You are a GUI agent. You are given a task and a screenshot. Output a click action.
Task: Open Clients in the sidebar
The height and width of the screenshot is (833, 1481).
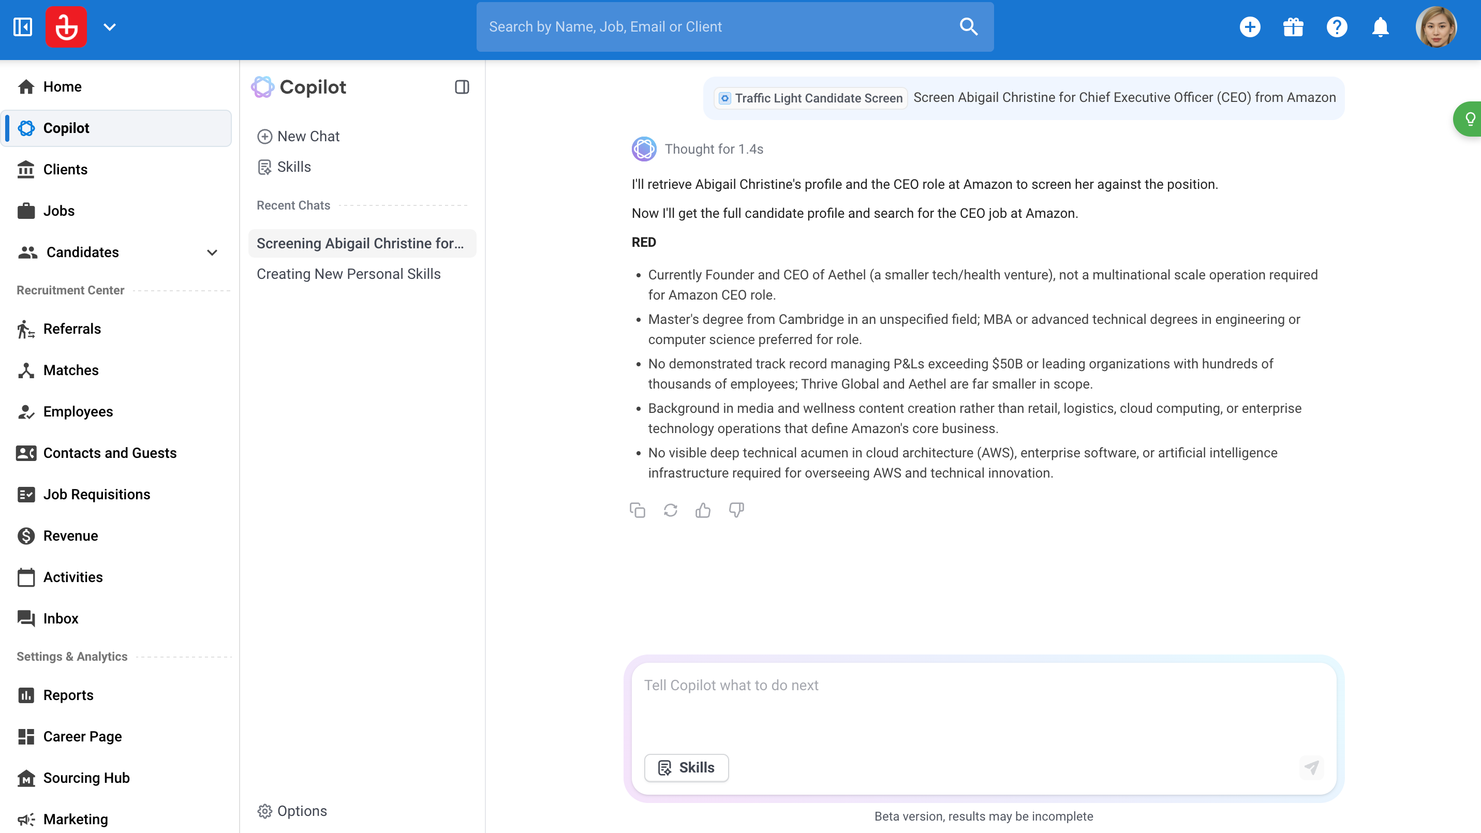(117, 169)
